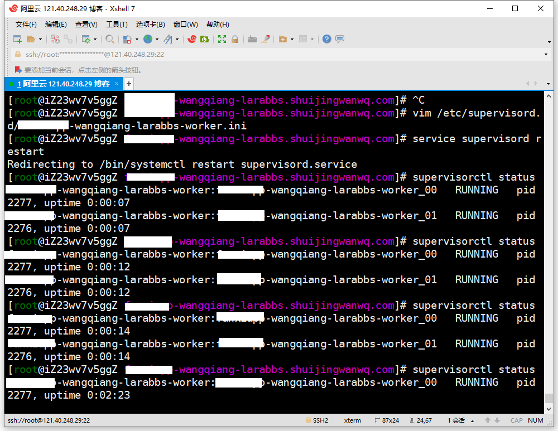Image resolution: width=558 pixels, height=431 pixels.
Task: Open the font toolbar dropdown arrow
Action: point(177,39)
